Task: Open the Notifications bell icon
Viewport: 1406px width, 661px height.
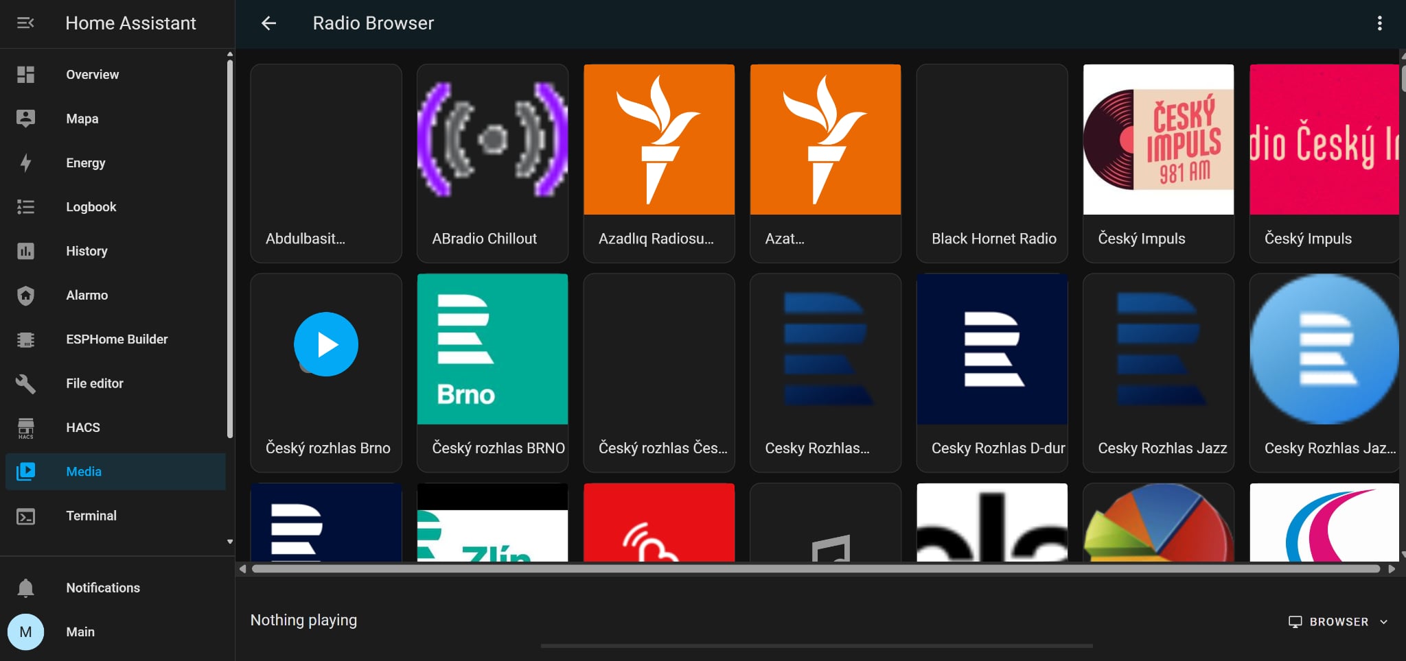Action: coord(25,588)
